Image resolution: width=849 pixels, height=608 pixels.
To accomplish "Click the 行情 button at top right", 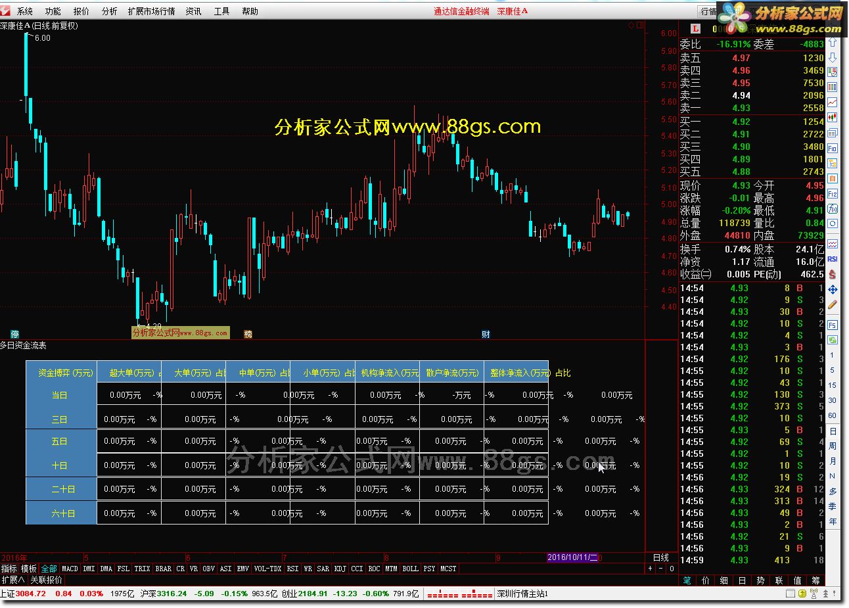I will pos(708,11).
